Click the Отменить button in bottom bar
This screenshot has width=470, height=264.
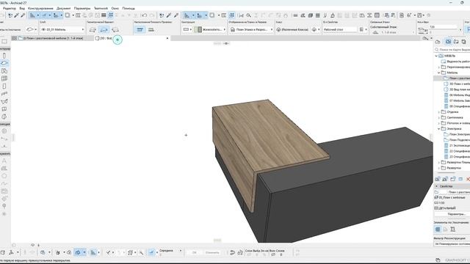212,252
